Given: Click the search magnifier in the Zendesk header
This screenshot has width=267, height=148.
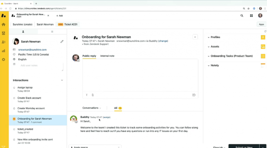Looking at the screenshot, I should [242, 16].
